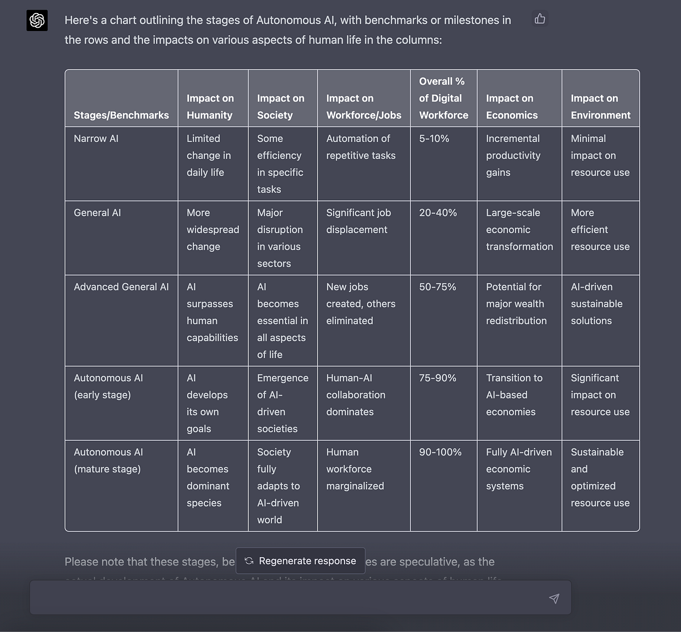Focus the message input box
This screenshot has height=632, width=681.
click(300, 597)
